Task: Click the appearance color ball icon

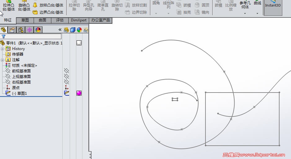Action: pyautogui.click(x=79, y=30)
